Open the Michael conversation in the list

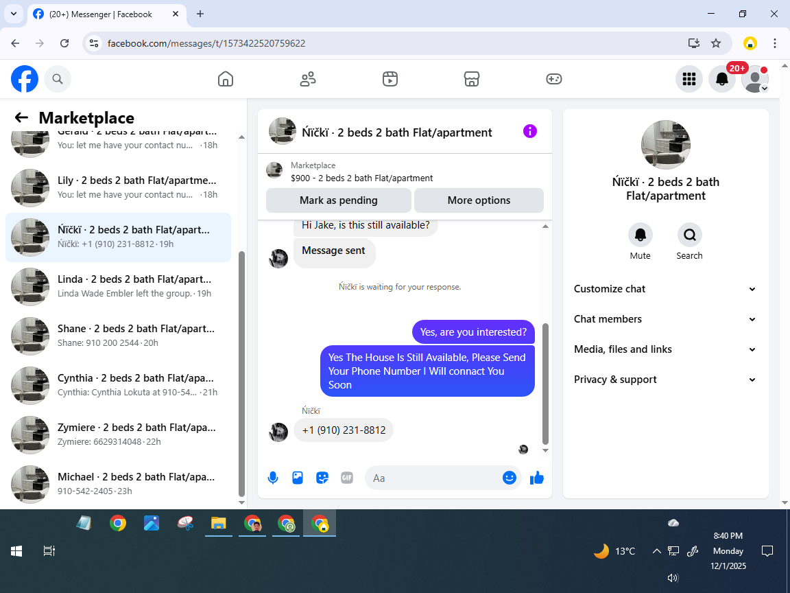tap(119, 484)
